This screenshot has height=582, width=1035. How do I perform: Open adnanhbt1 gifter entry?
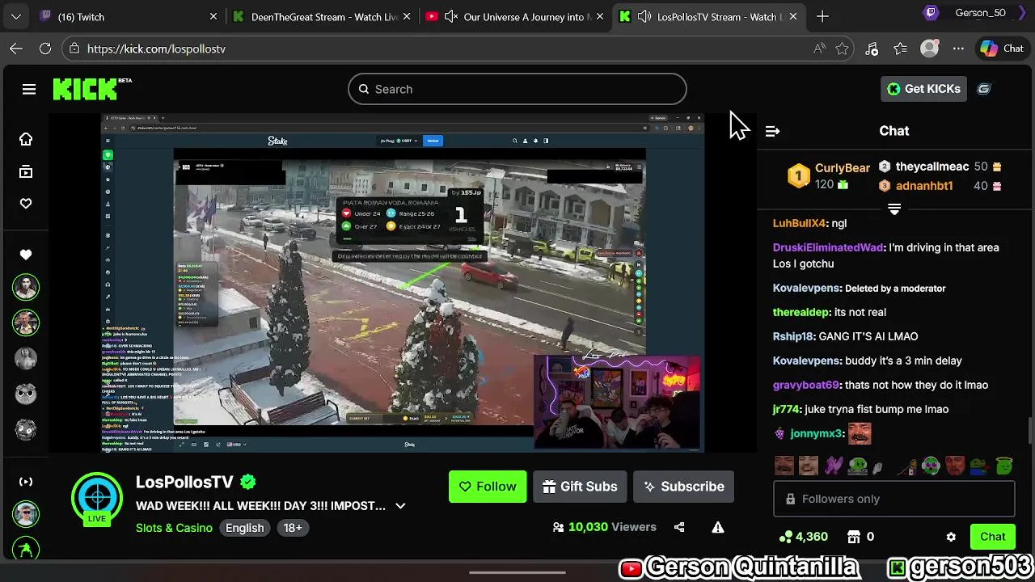click(x=924, y=186)
